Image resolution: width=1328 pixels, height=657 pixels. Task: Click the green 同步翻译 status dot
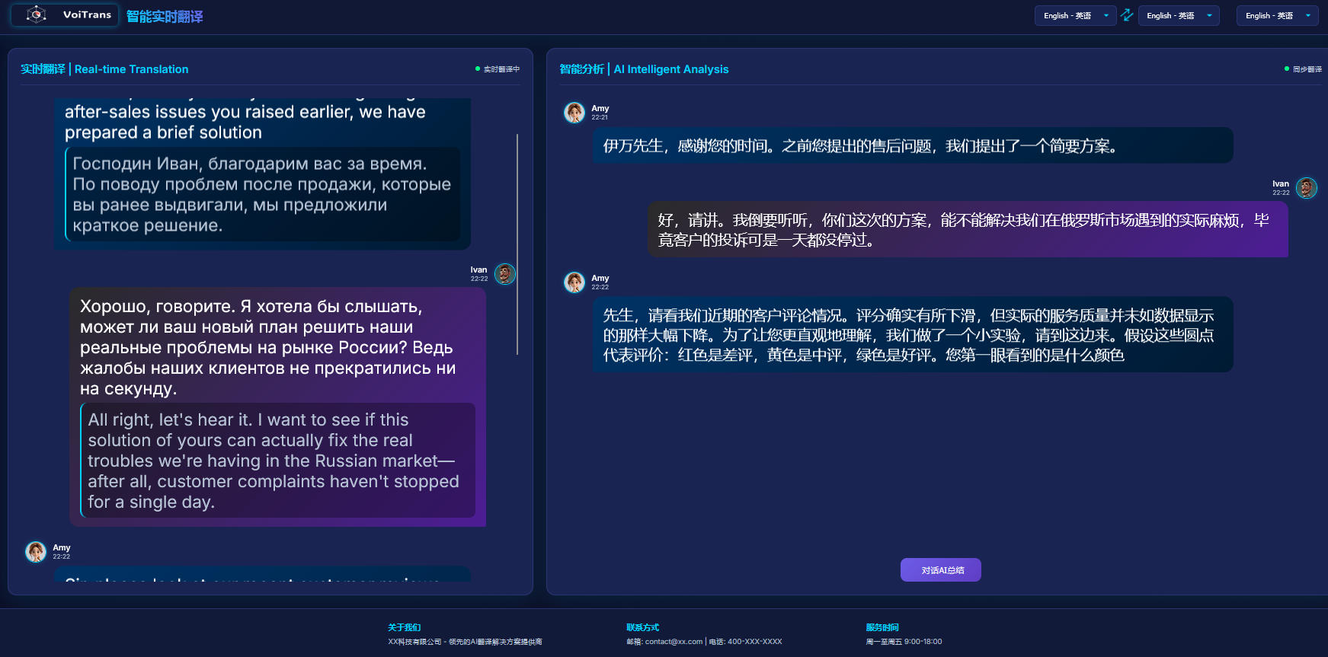click(x=1287, y=69)
